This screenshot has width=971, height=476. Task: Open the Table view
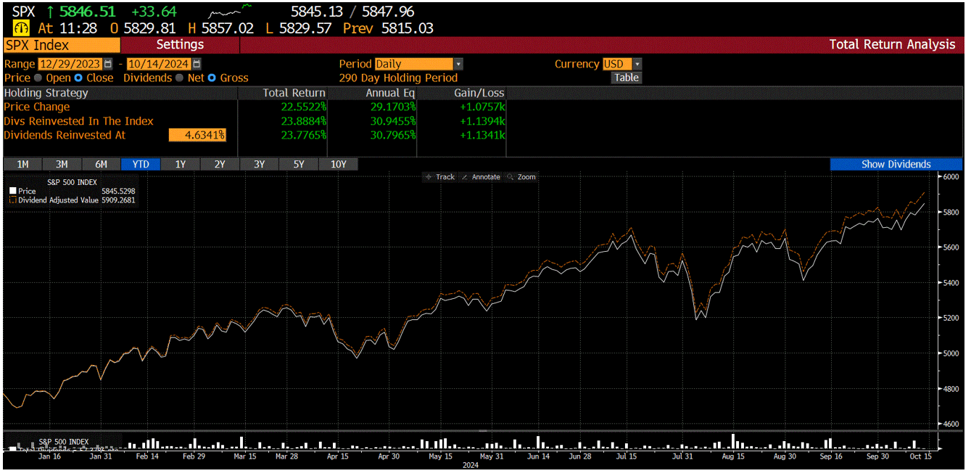[x=626, y=78]
